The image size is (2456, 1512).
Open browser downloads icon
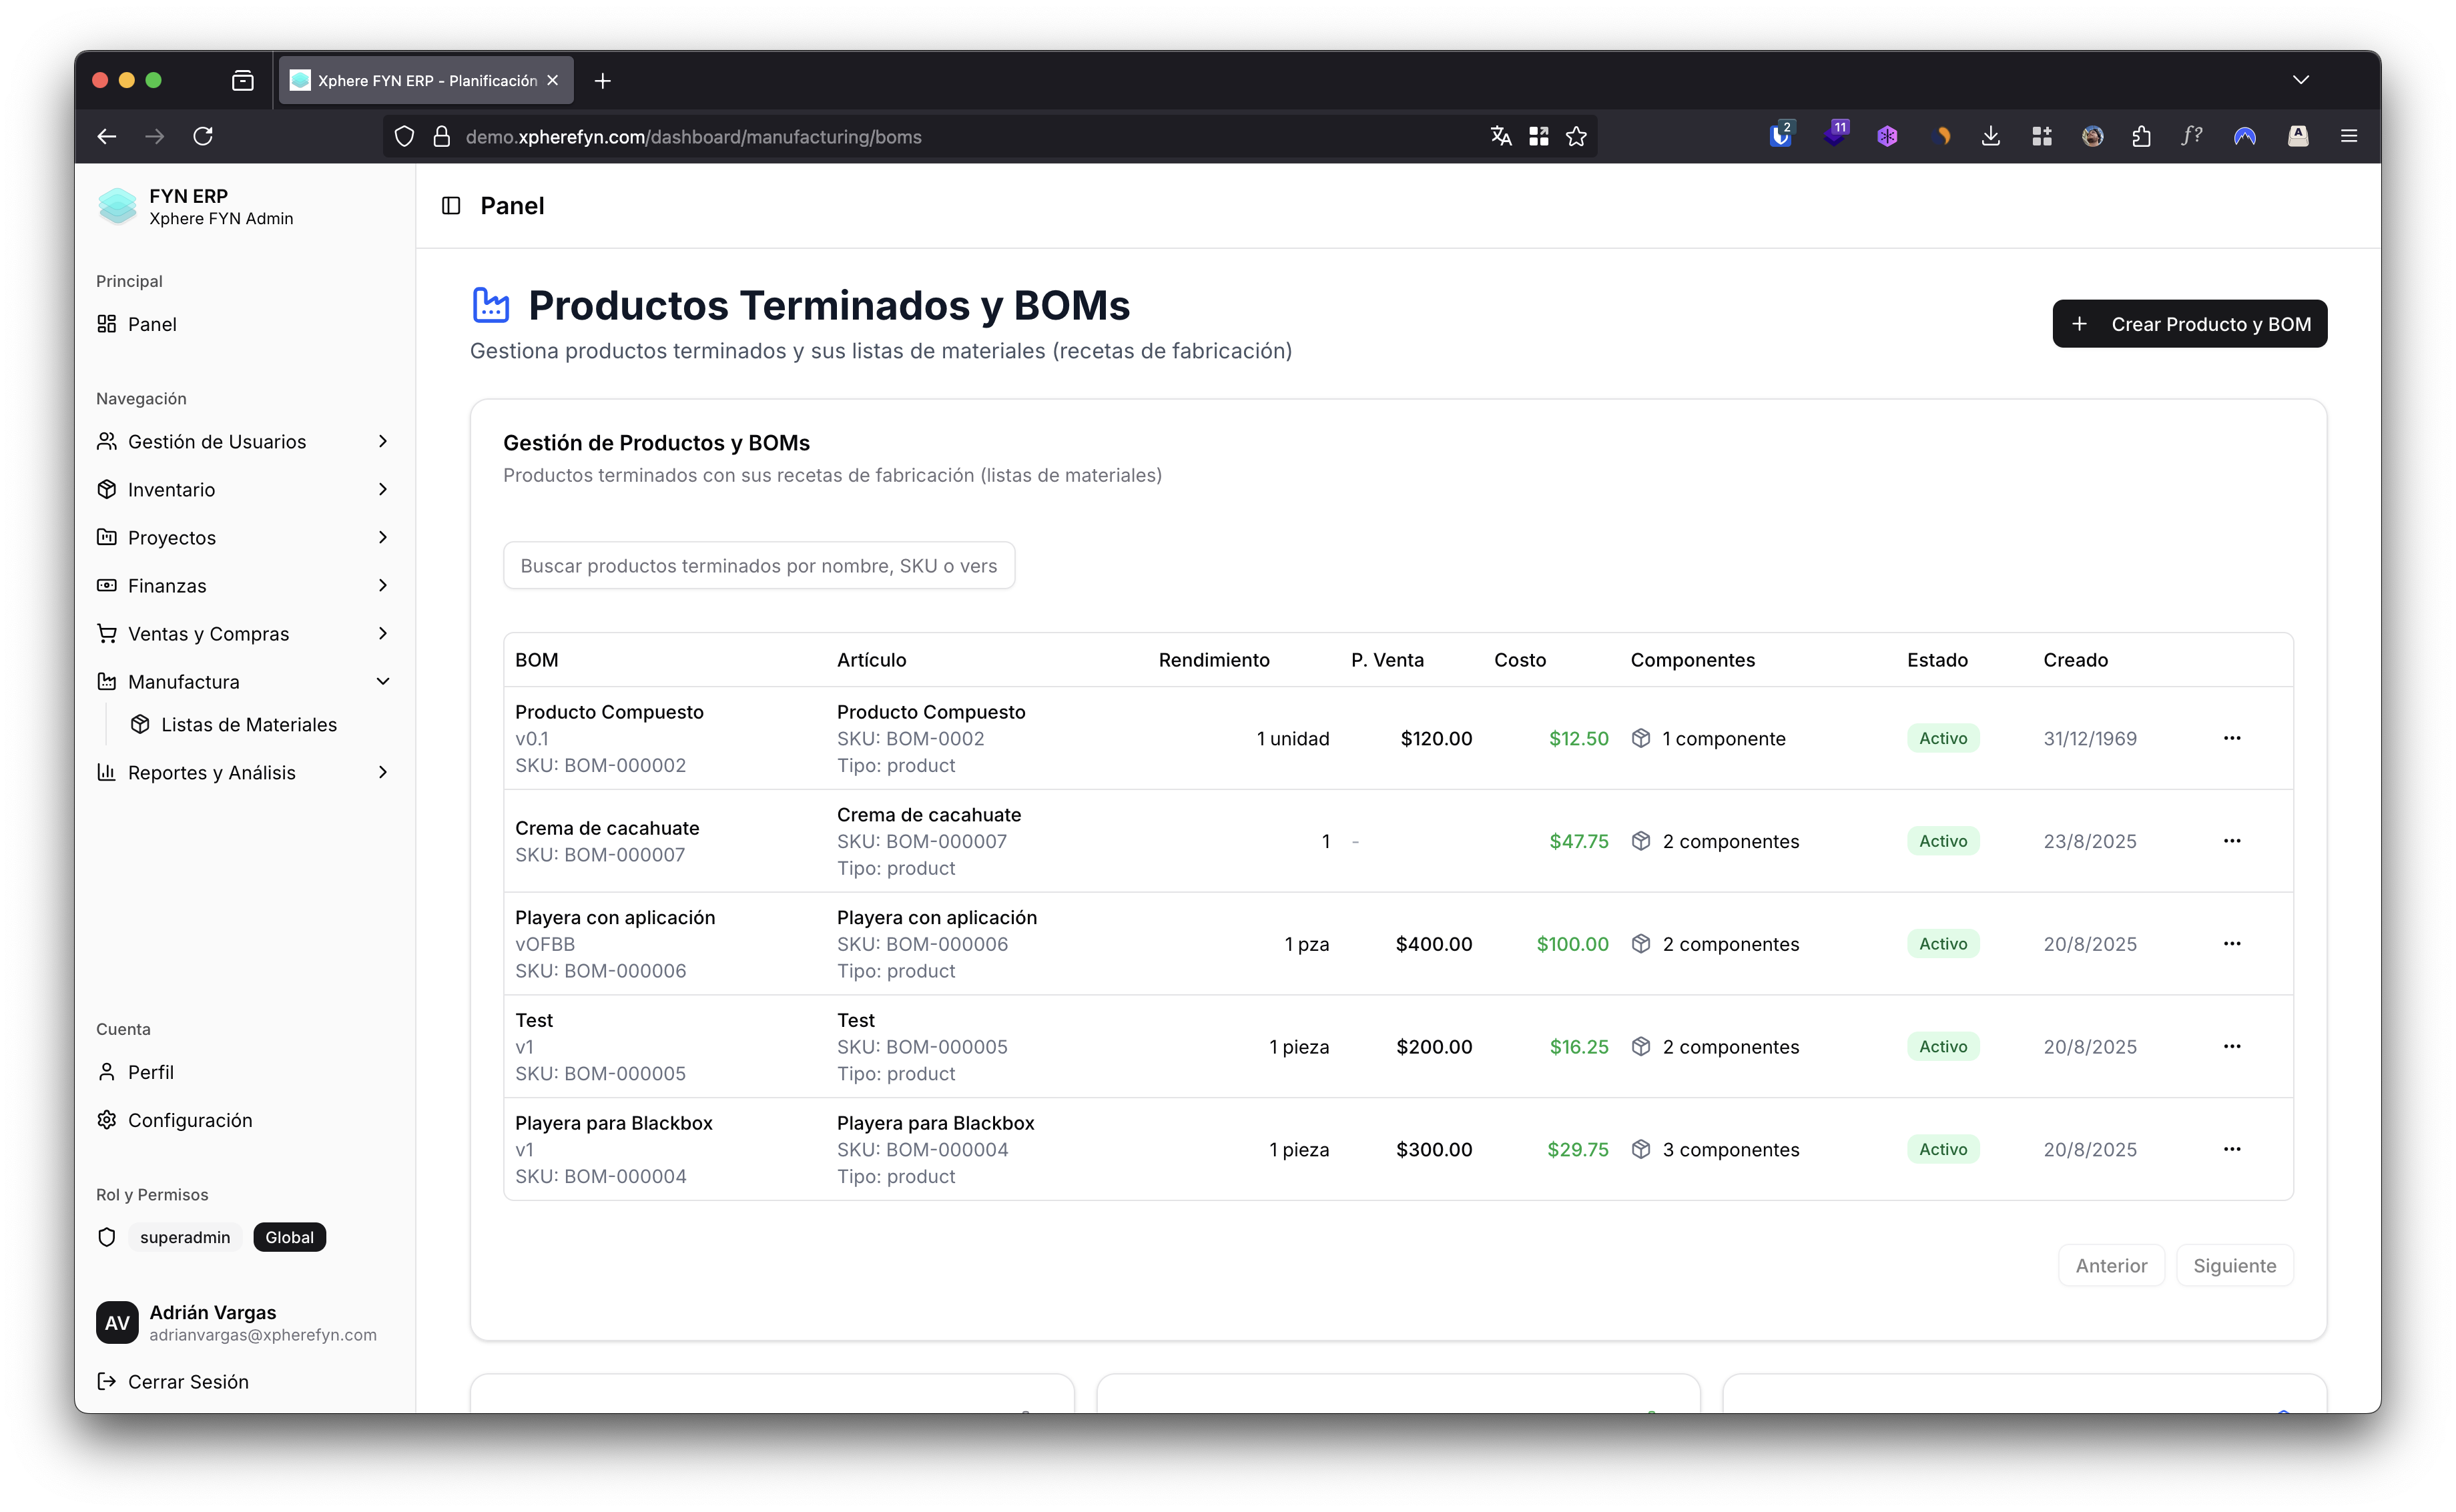(1990, 136)
